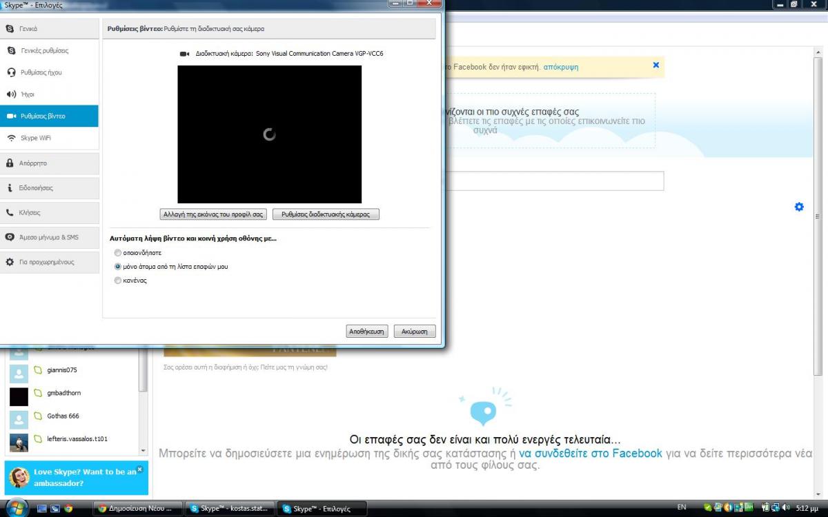Close the yellow Facebook notification bar
This screenshot has width=828, height=517.
656,65
